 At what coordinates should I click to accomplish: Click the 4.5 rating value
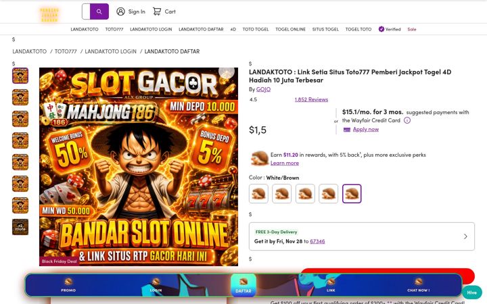tap(253, 99)
